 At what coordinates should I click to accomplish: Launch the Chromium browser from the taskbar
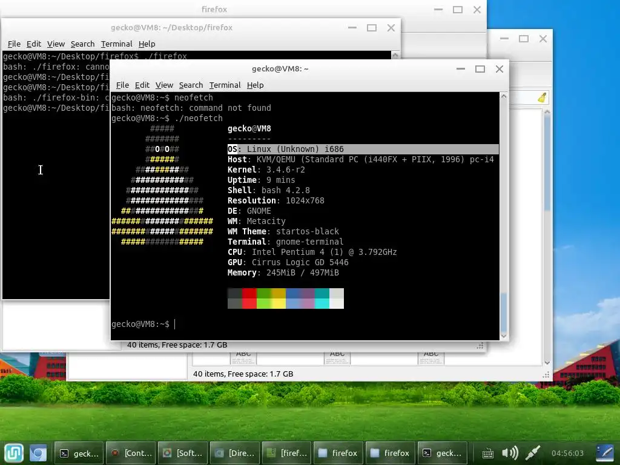pos(38,453)
